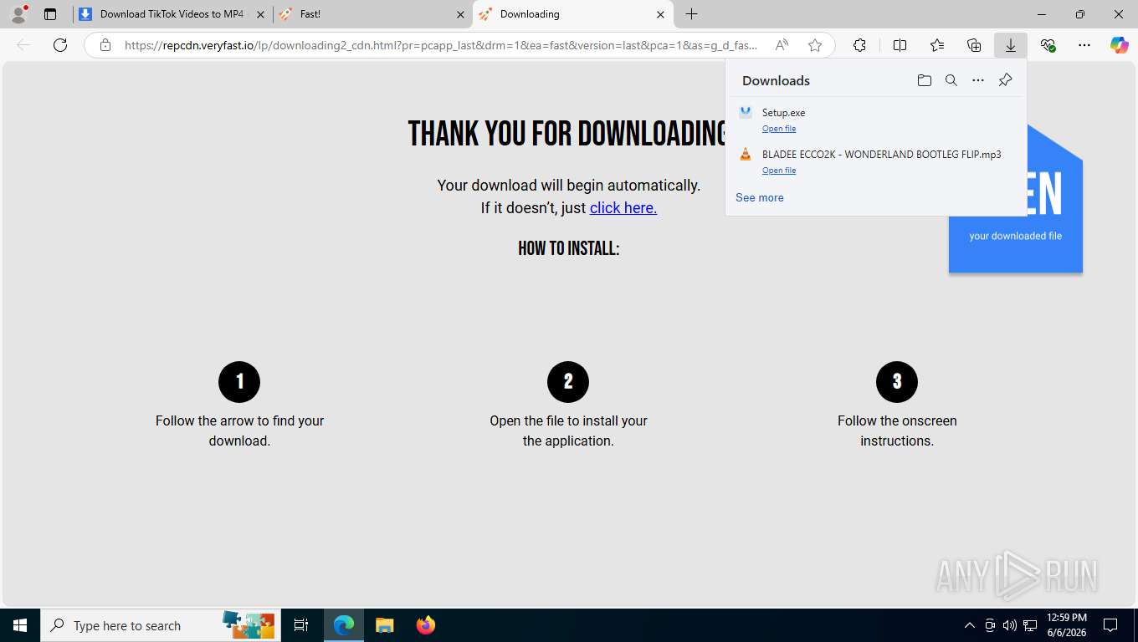Close the Fast! tab
Viewport: 1138px width, 642px height.
click(x=460, y=14)
